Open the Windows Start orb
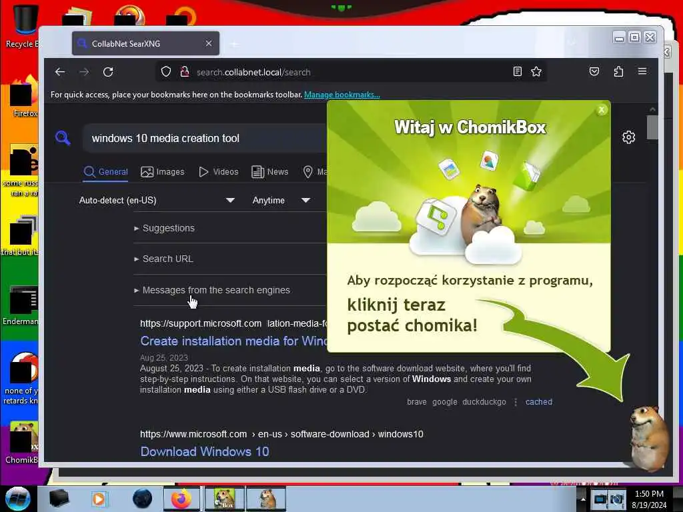The width and height of the screenshot is (683, 512). point(17,499)
